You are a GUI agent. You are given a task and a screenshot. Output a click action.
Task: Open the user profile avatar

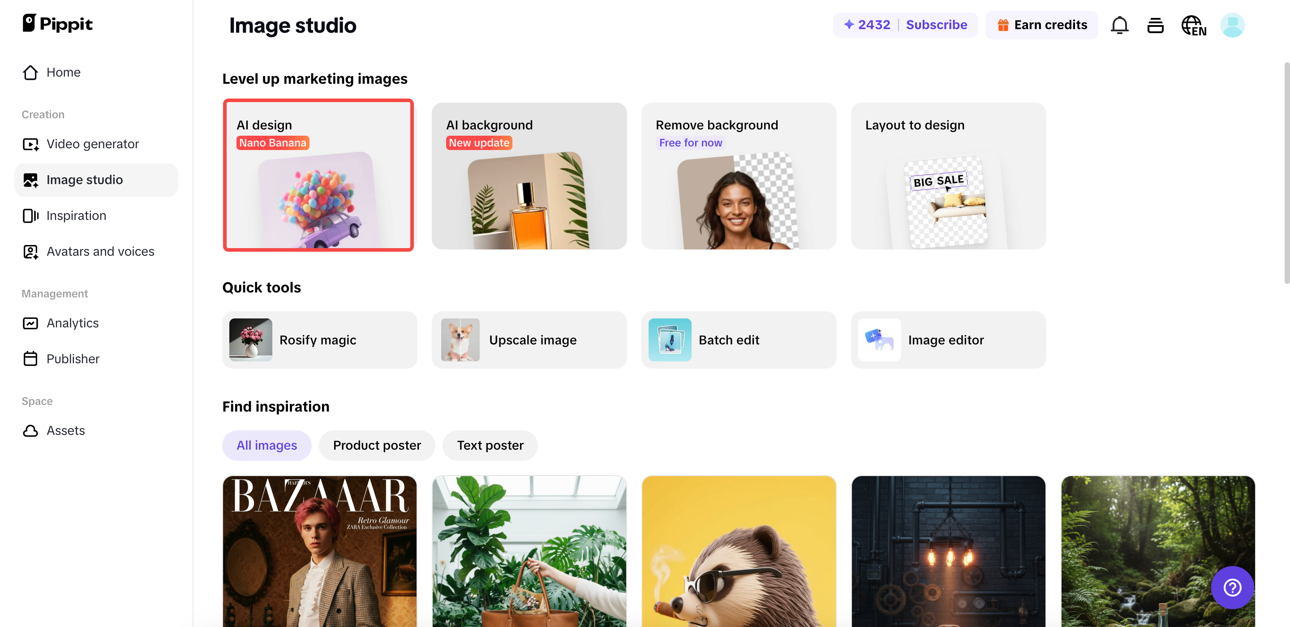tap(1231, 25)
